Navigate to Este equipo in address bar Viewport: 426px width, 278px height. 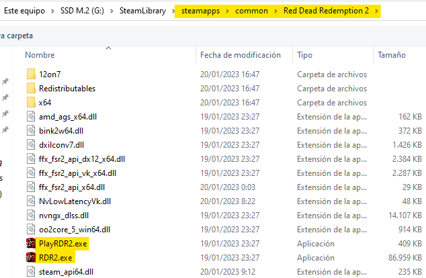point(24,11)
